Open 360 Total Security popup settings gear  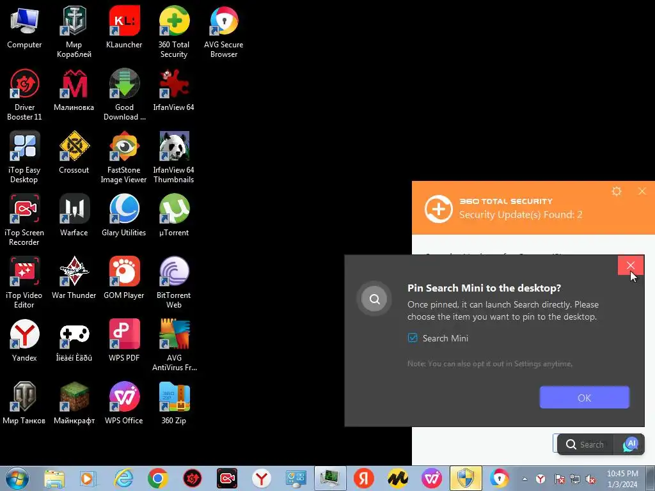point(617,191)
